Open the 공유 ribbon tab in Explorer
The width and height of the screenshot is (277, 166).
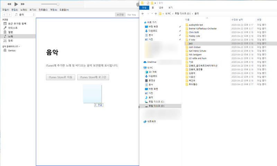point(161,8)
